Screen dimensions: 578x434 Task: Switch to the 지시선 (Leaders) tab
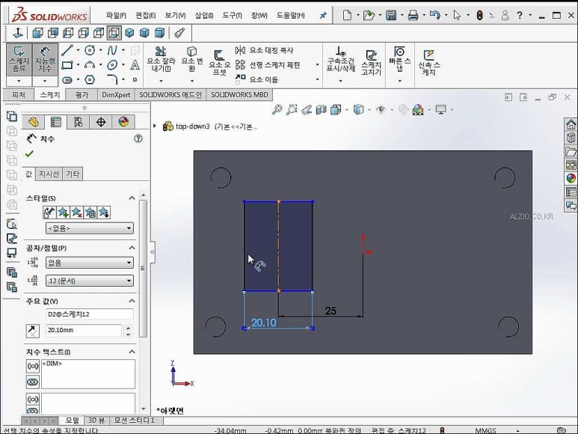coord(49,174)
